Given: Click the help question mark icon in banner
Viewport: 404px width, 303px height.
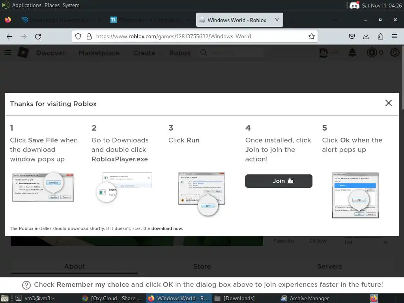Looking at the screenshot, I should (26, 285).
